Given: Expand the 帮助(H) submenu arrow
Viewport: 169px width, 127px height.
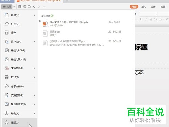Looking at the screenshot, I should tap(34, 113).
